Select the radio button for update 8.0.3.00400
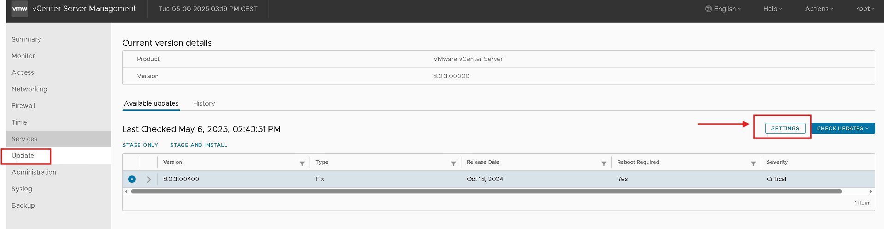 [x=132, y=179]
